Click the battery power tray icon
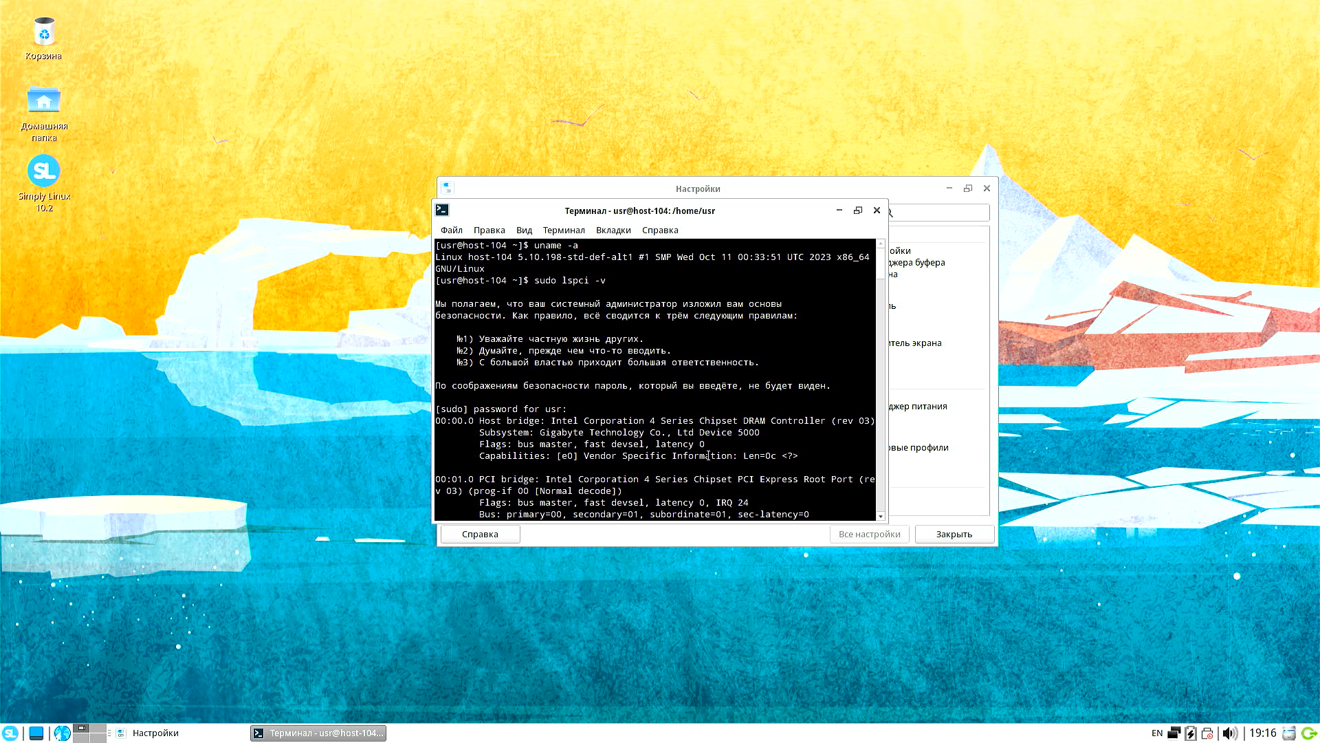This screenshot has width=1320, height=743. click(x=1191, y=733)
